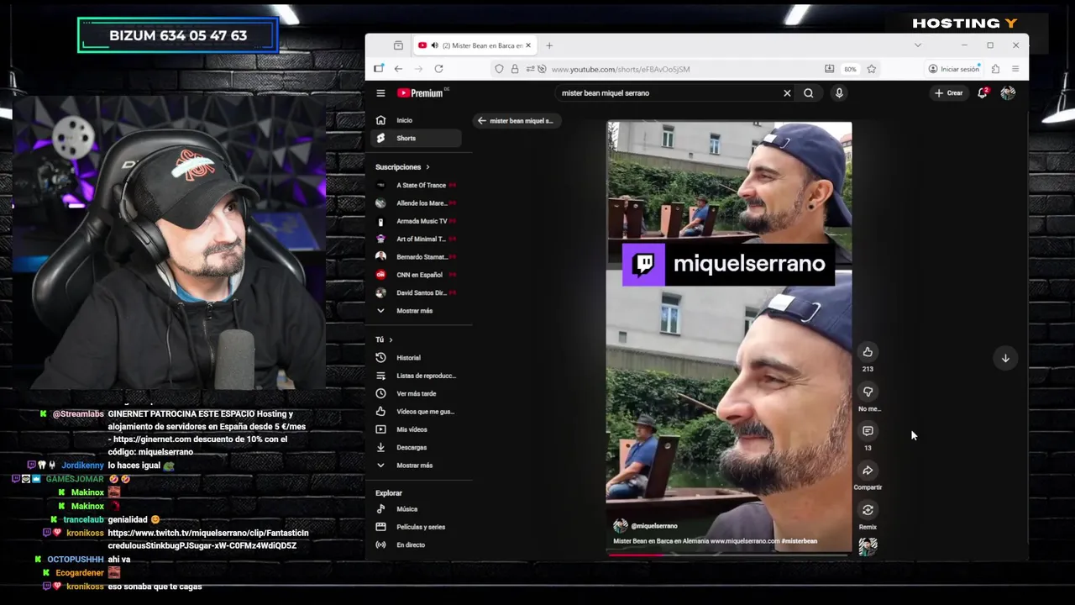Viewport: 1075px width, 605px height.
Task: Open Firefox sidebar toggle icon
Action: [x=379, y=69]
